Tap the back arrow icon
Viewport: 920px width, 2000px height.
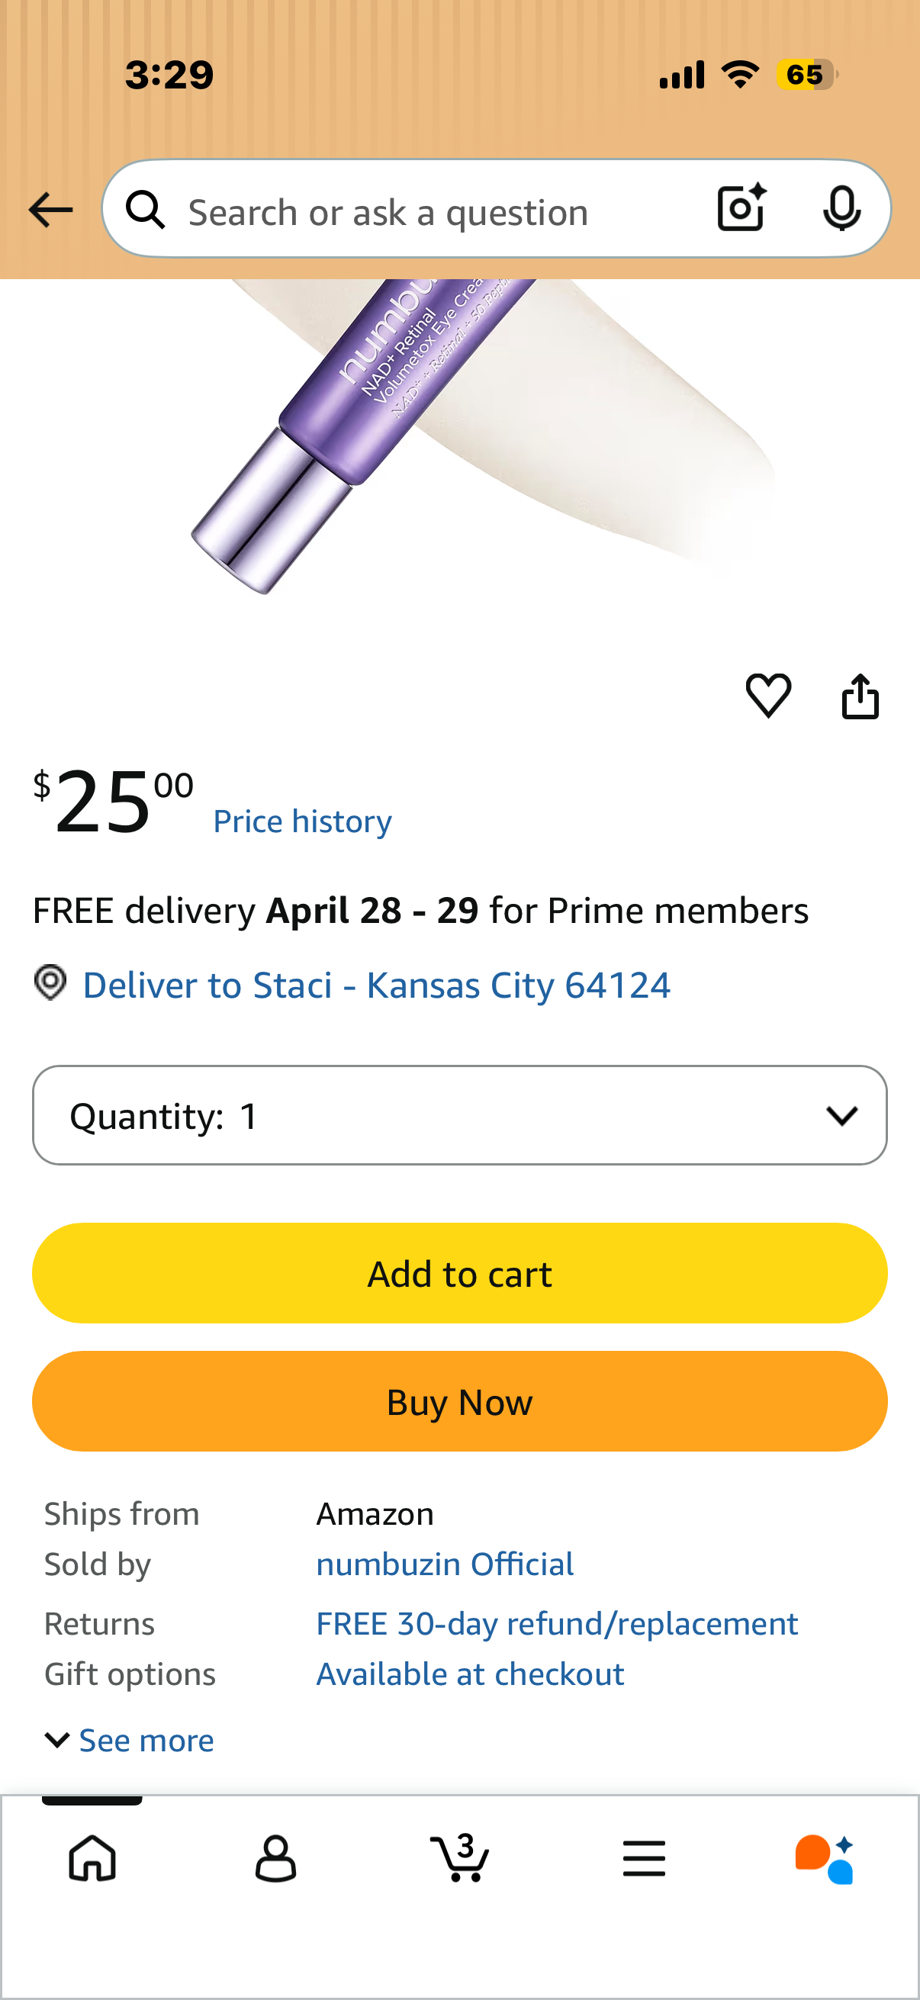[50, 210]
